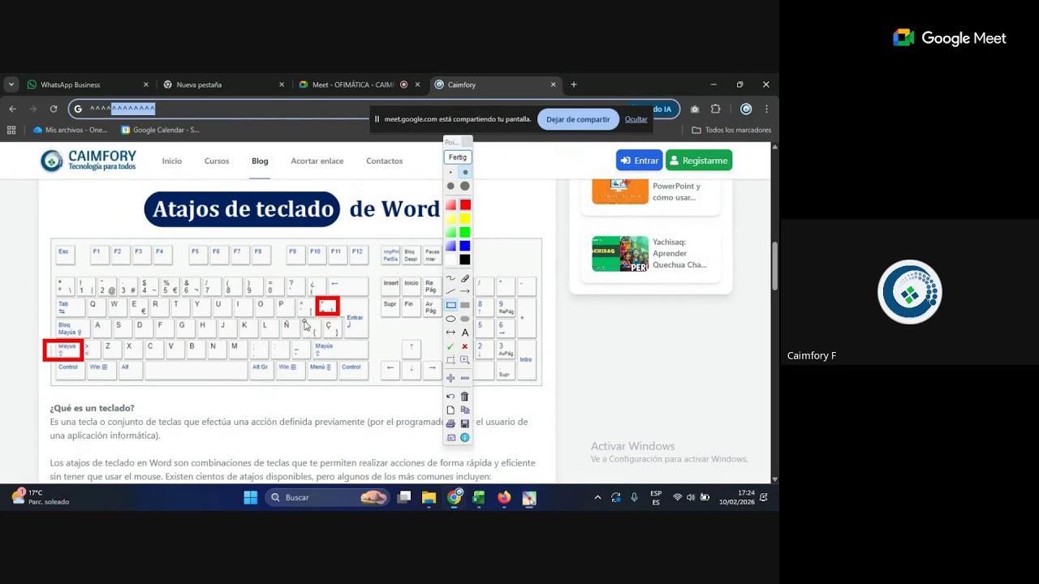Save the annotated screen with floppy icon

coord(465,423)
